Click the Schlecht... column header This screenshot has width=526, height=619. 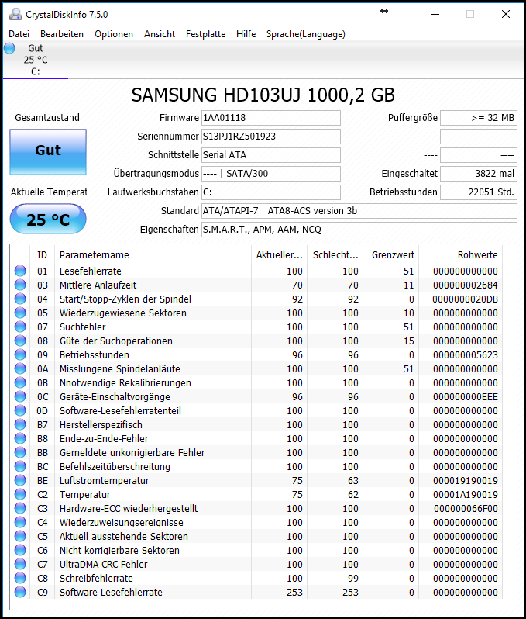click(x=335, y=255)
